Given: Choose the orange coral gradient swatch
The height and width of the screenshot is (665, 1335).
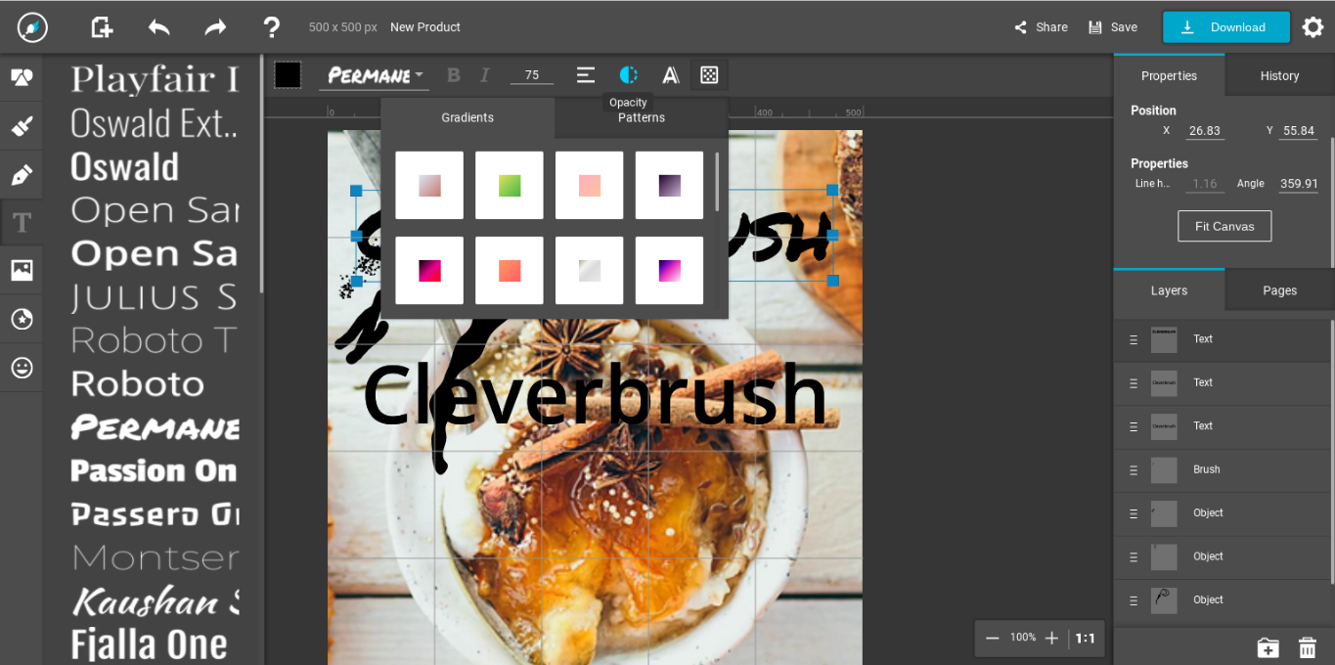Looking at the screenshot, I should click(x=510, y=270).
